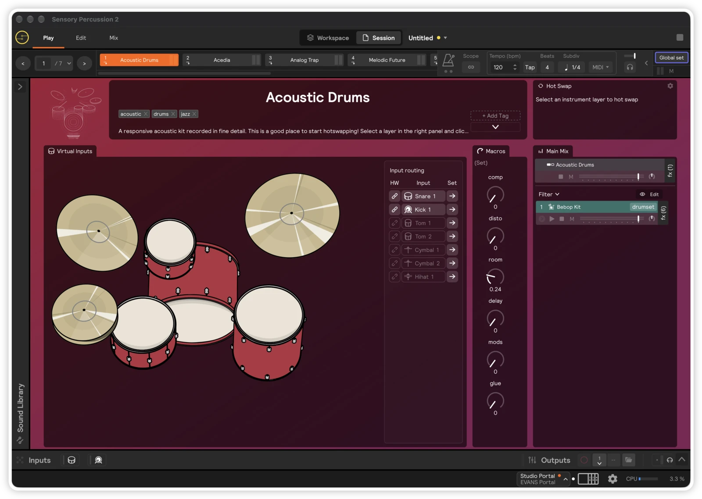Image resolution: width=702 pixels, height=499 pixels.
Task: Set the Snare 1 input arrow
Action: [452, 196]
